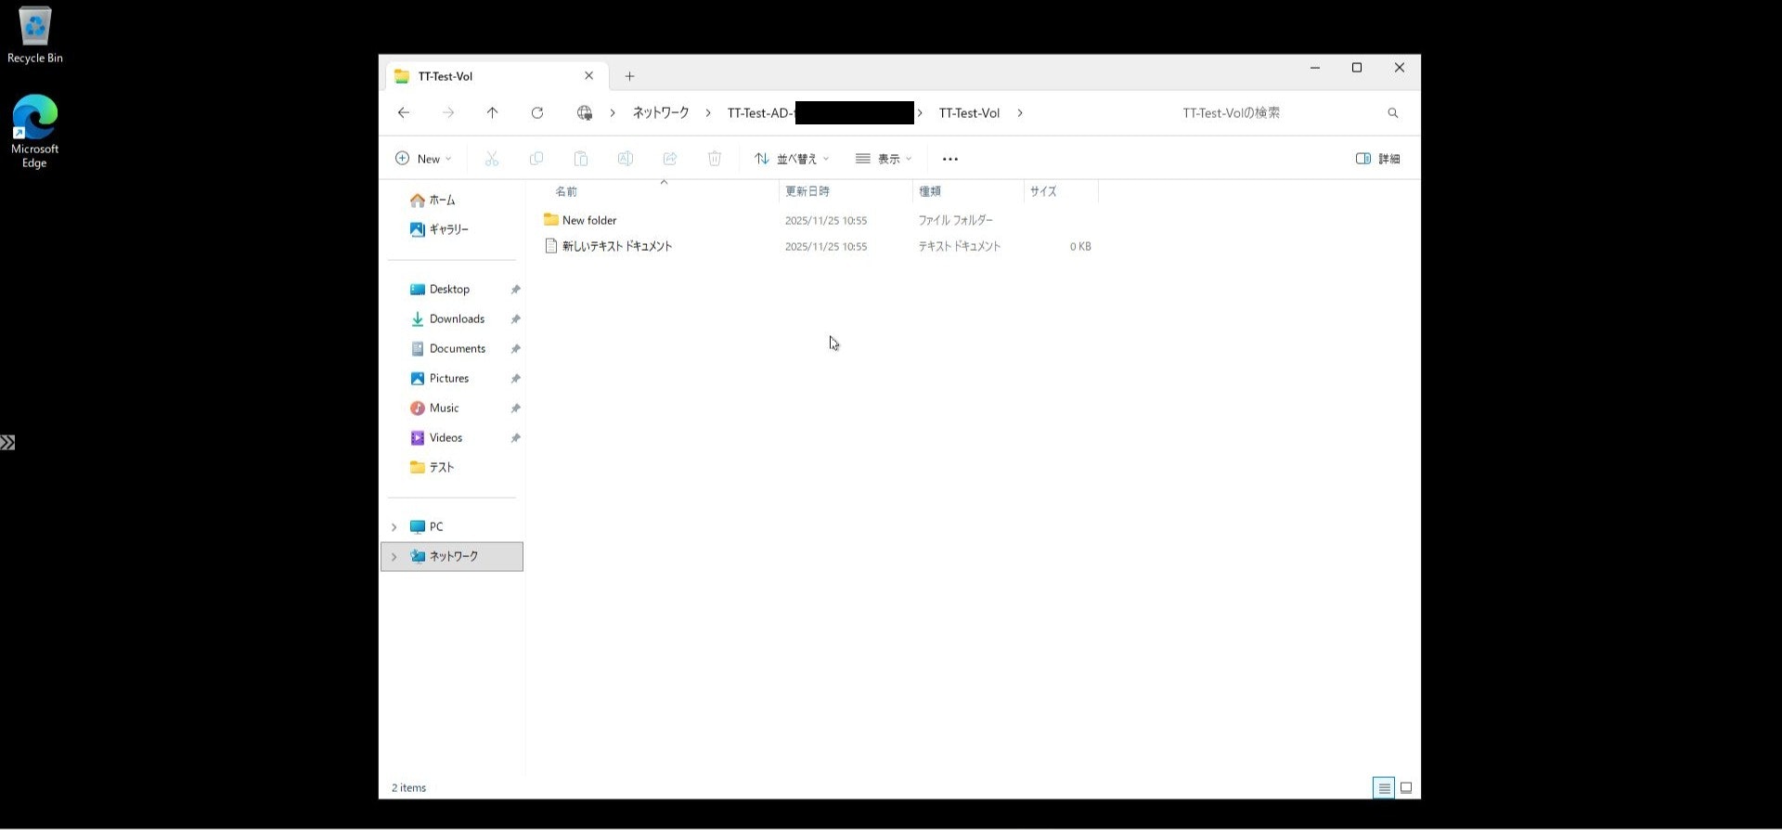
Task: Click the Share icon in toolbar
Action: (670, 159)
